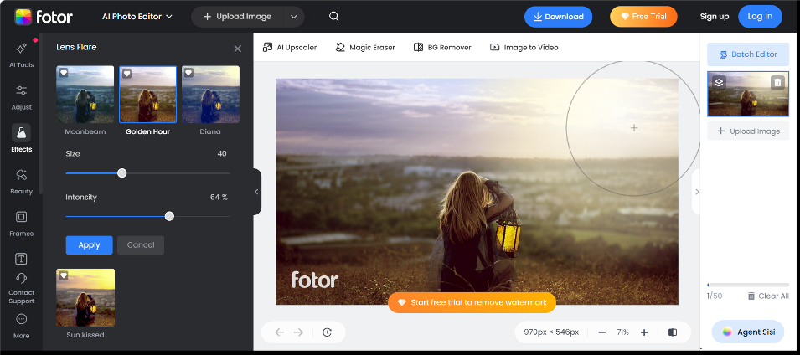Viewport: 800px width, 355px height.
Task: Open the Upload Image dropdown arrow
Action: tap(293, 17)
